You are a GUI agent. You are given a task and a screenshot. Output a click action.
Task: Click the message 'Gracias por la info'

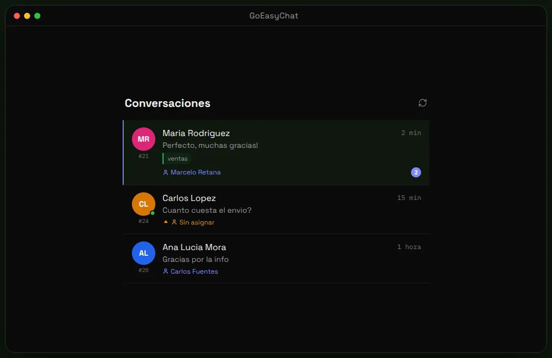click(x=195, y=259)
